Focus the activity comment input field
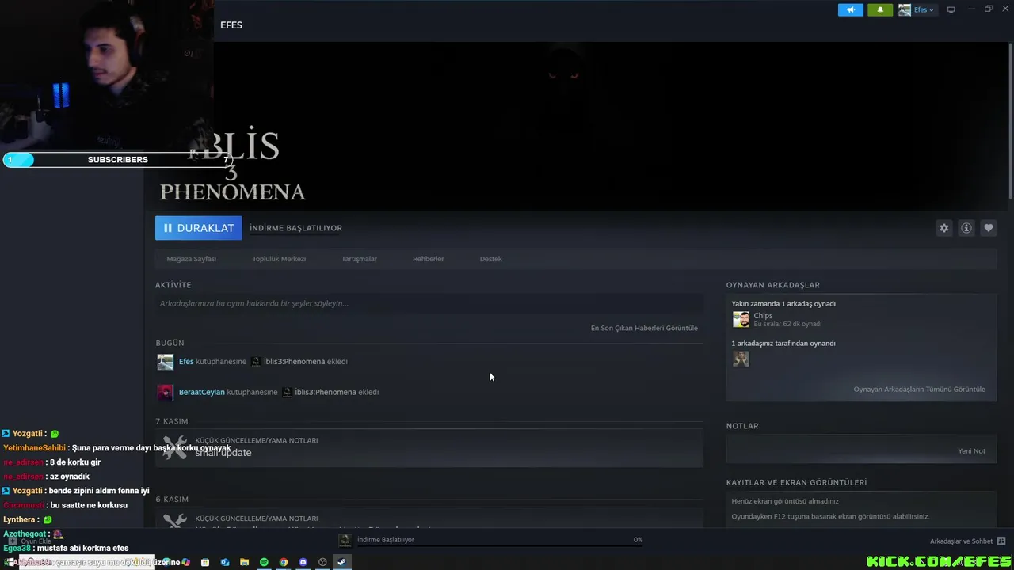The width and height of the screenshot is (1014, 570). click(x=429, y=303)
